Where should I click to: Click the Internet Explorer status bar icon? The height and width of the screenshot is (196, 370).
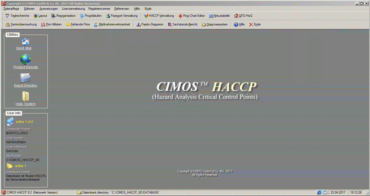(320, 192)
